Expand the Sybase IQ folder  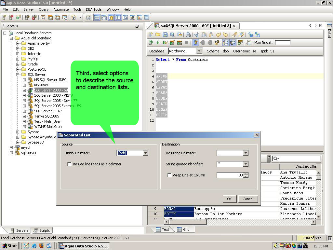[x=18, y=143]
